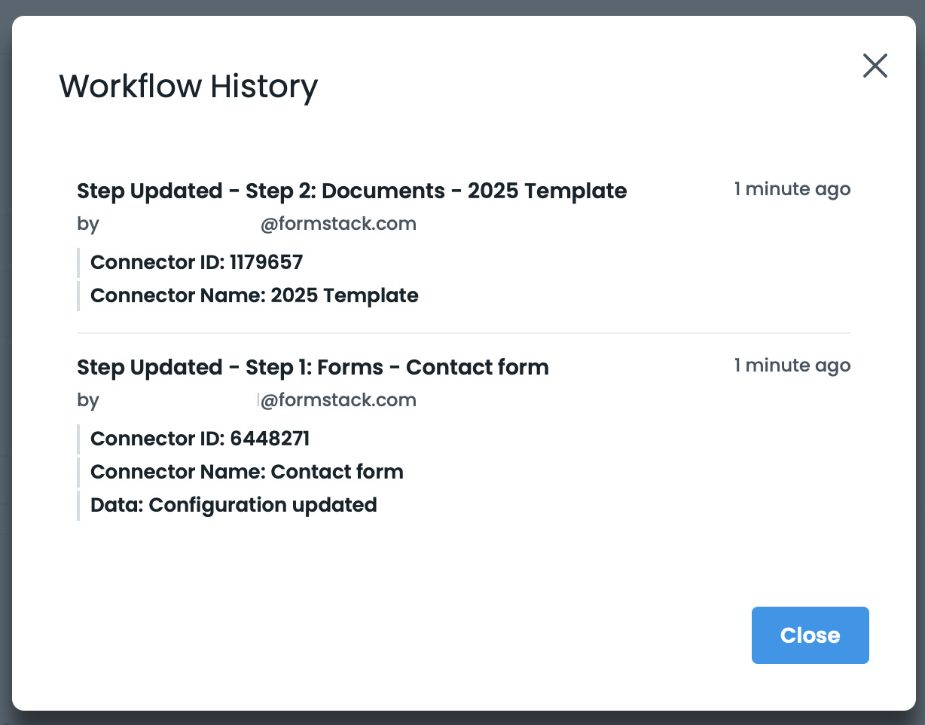Image resolution: width=925 pixels, height=725 pixels.
Task: Click the "by" label under Step 2 heading
Action: coord(87,224)
